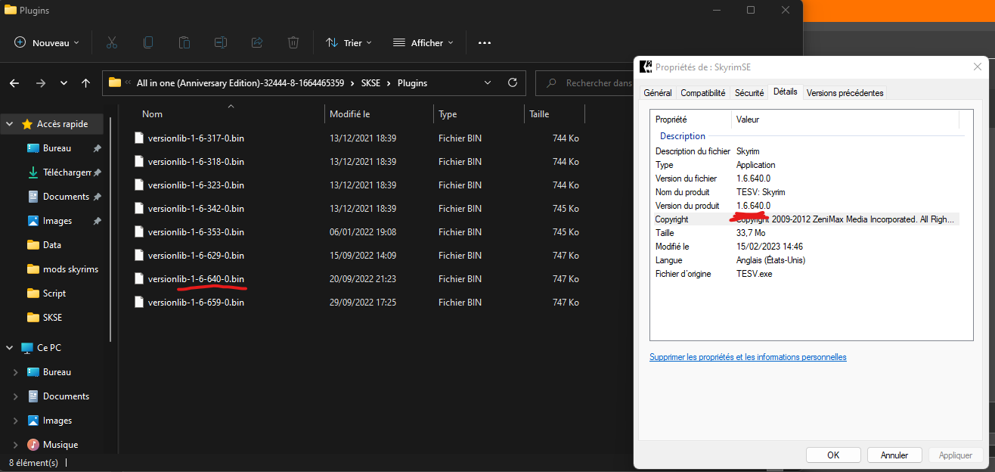Select the Copyright row in details
This screenshot has width=995, height=472.
pyautogui.click(x=806, y=219)
